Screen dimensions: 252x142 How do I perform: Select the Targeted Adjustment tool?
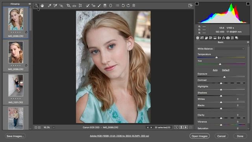[61, 6]
